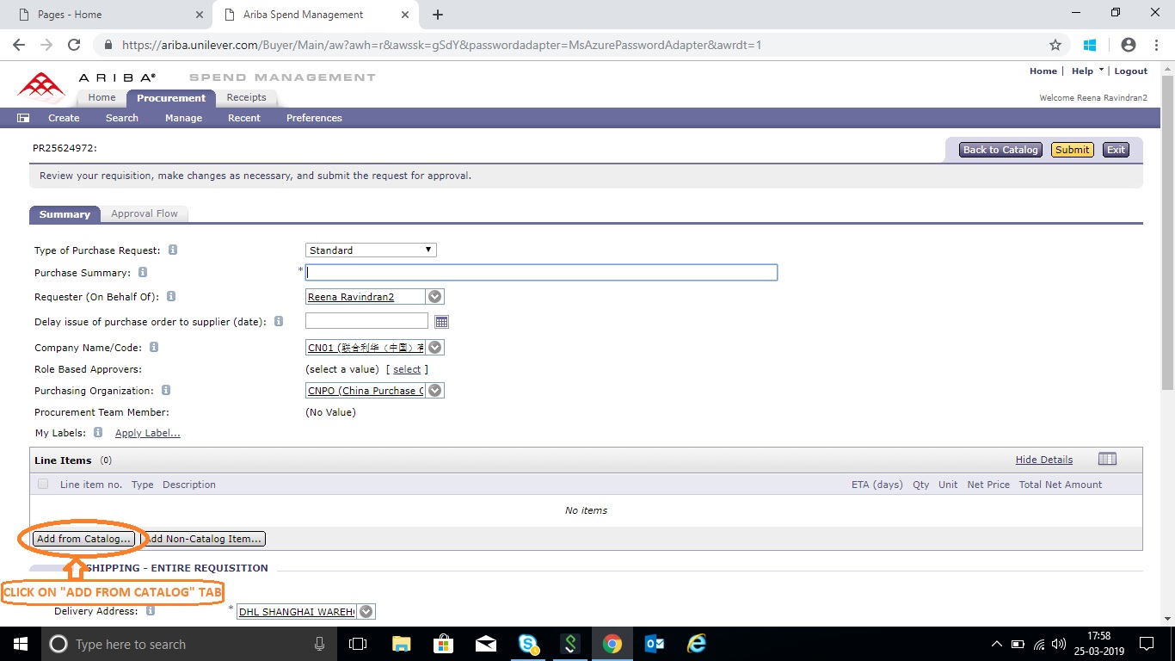
Task: Open the Type of Purchase Request dropdown
Action: coord(371,250)
